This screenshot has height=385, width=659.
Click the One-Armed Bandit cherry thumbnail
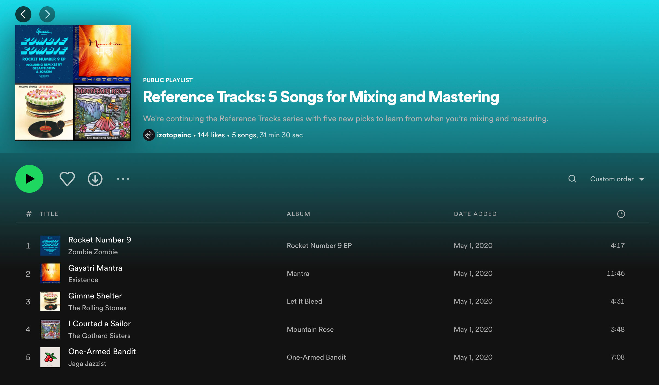pos(50,357)
